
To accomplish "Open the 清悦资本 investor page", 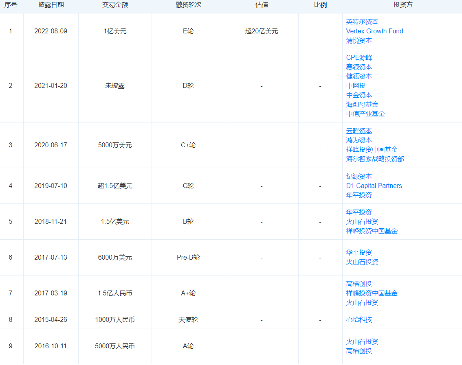I will pos(359,41).
